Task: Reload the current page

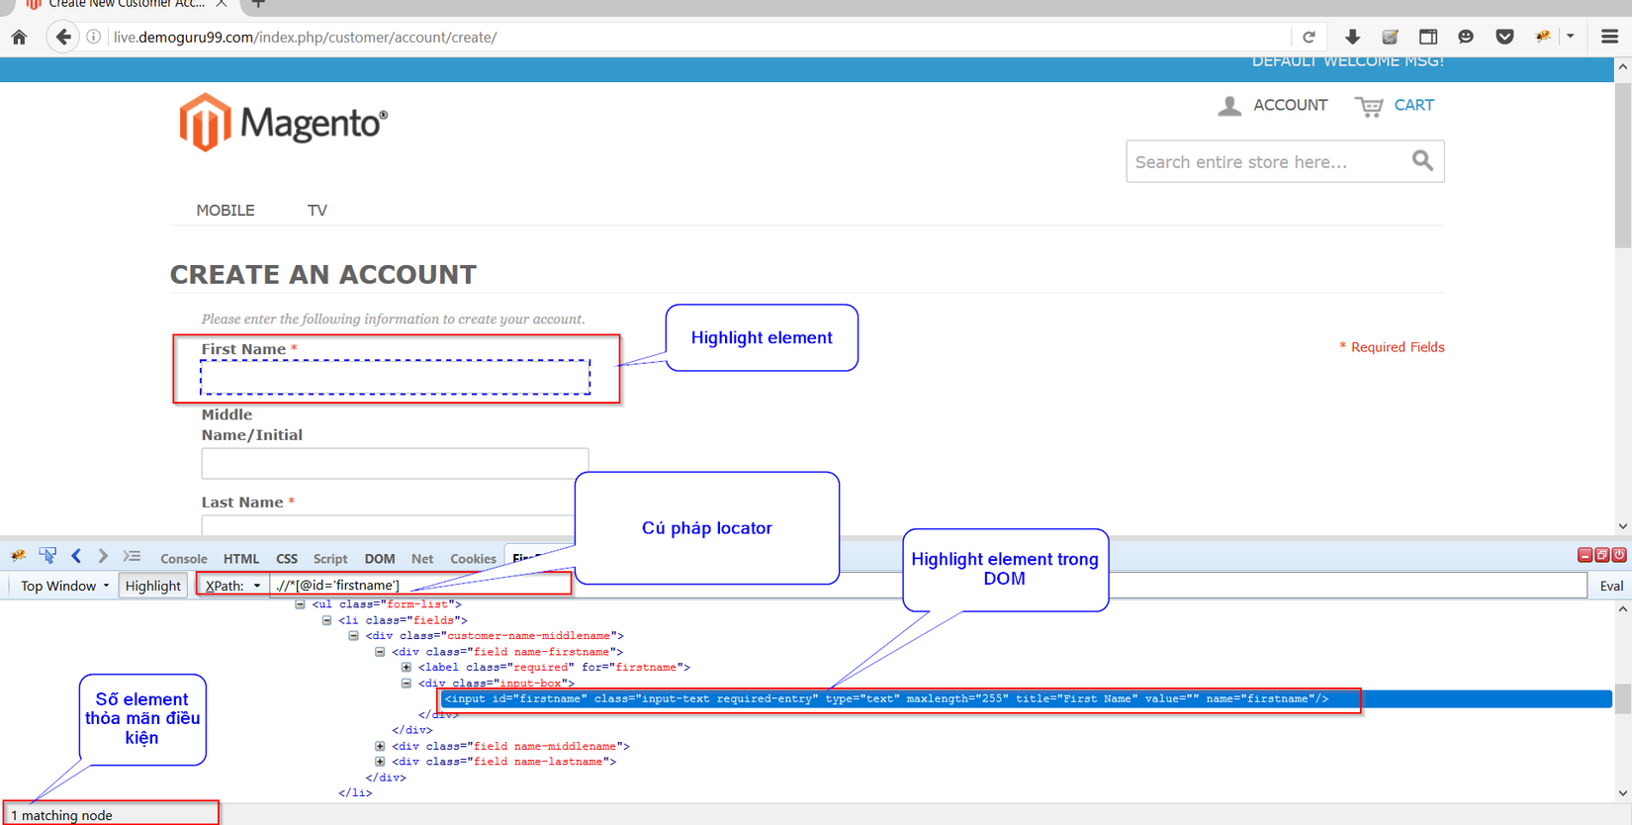Action: click(x=1309, y=38)
